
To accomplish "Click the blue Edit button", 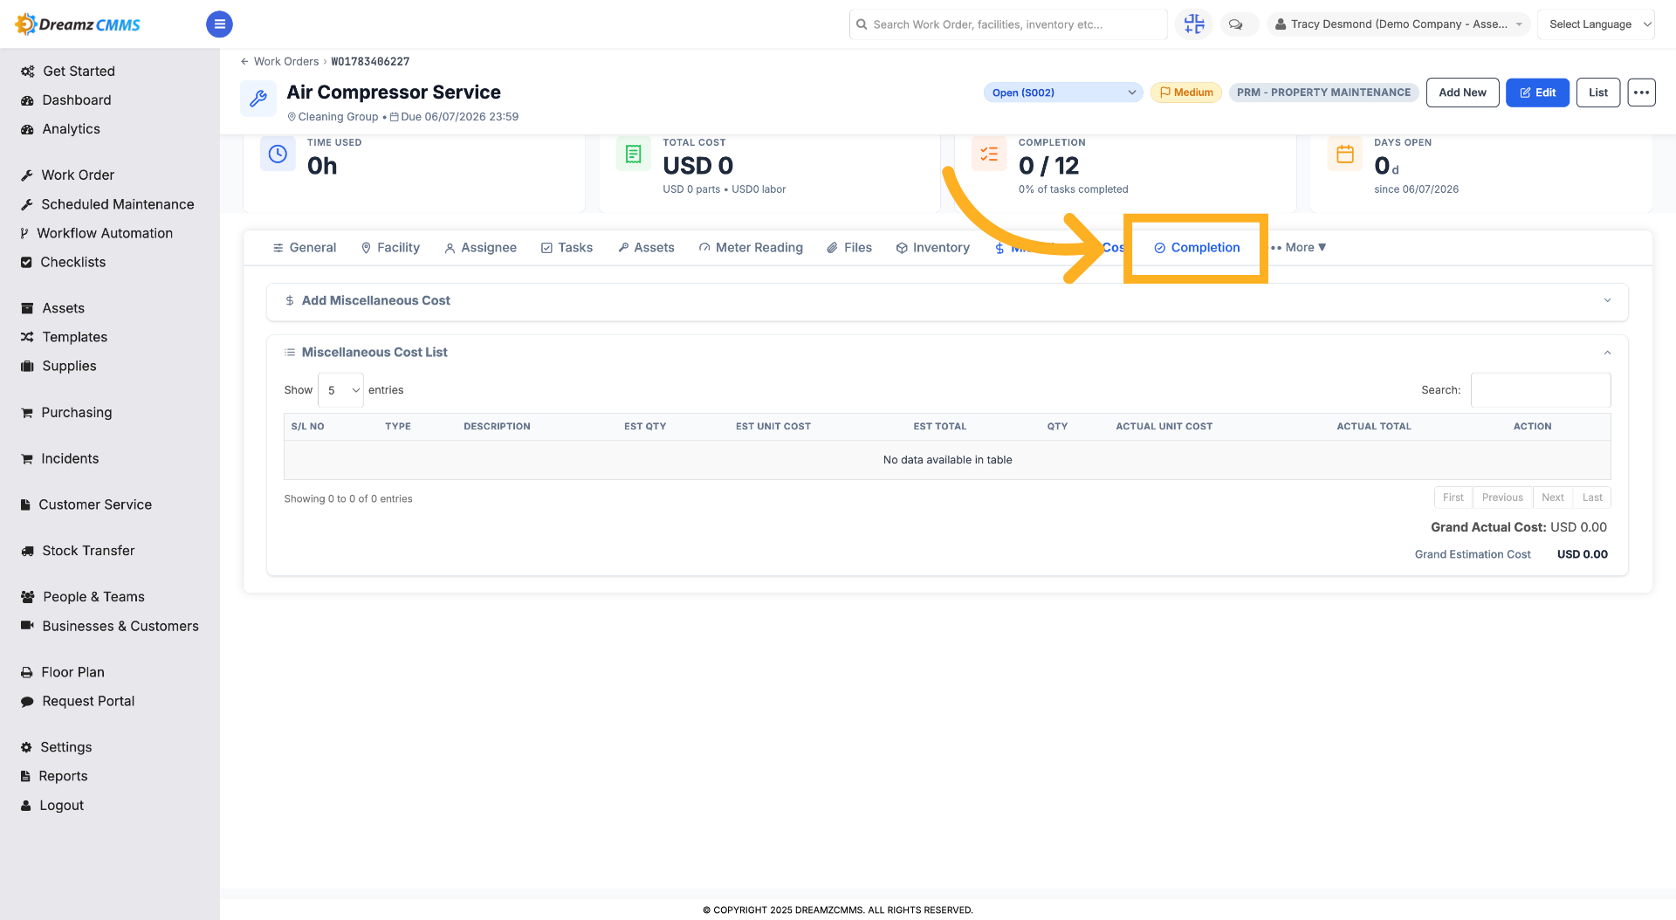I will 1537,93.
